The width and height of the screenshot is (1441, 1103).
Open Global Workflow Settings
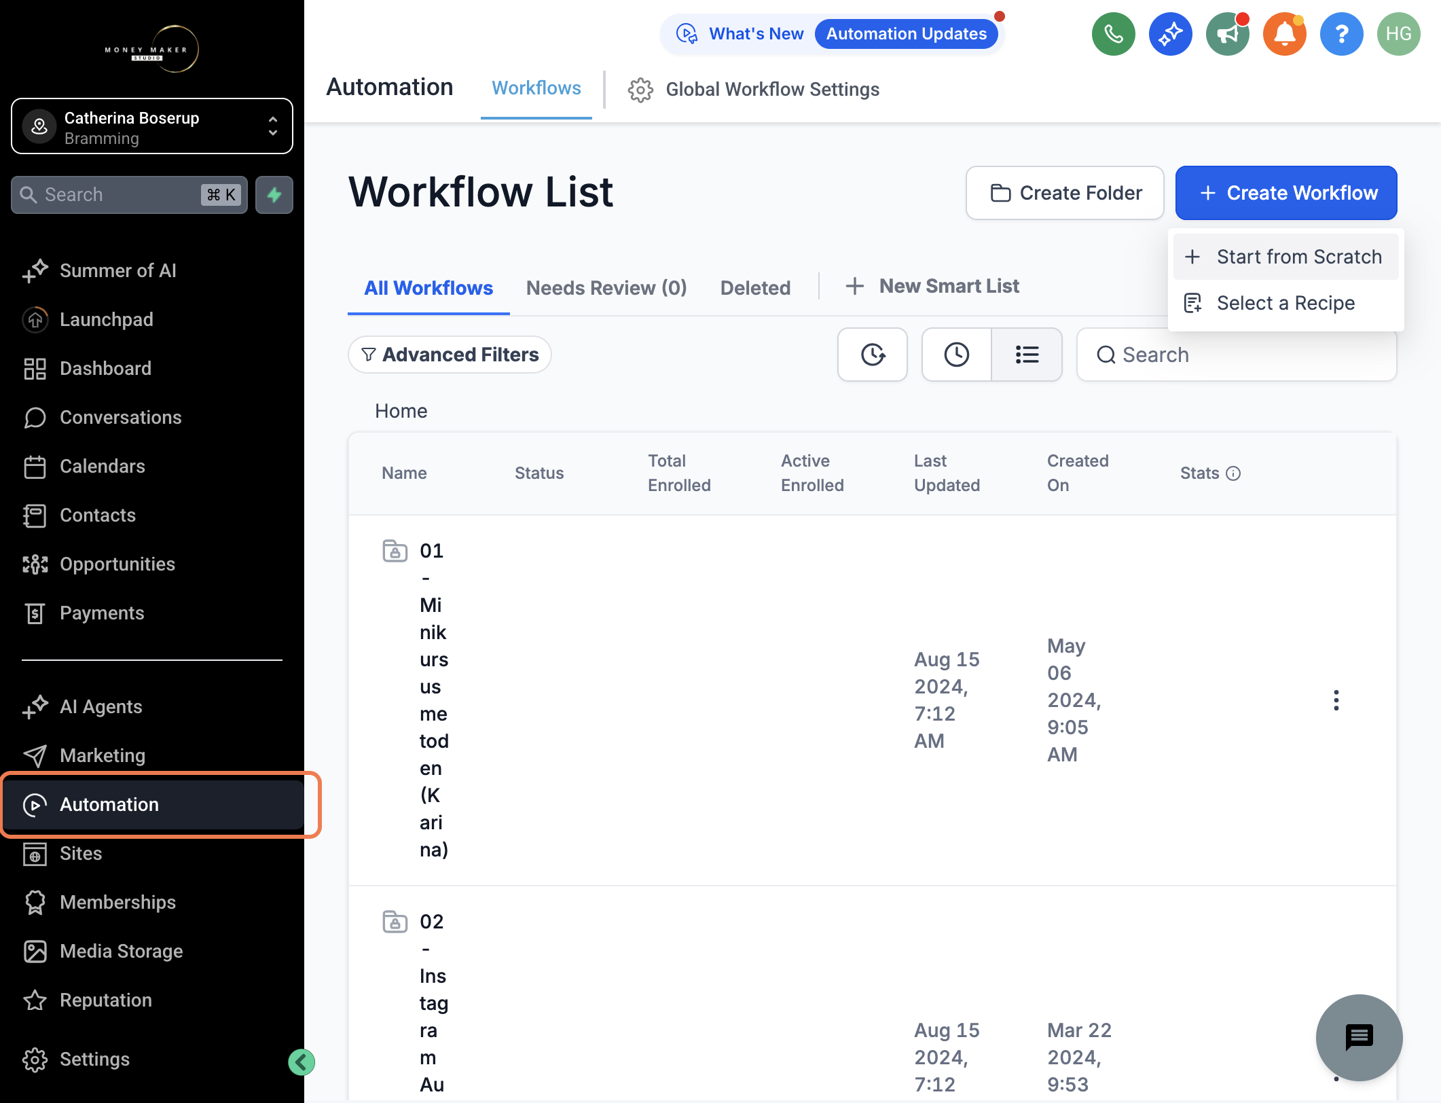tap(754, 90)
